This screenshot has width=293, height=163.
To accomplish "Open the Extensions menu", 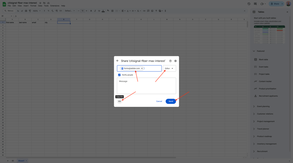I will pyautogui.click(x=55, y=6).
